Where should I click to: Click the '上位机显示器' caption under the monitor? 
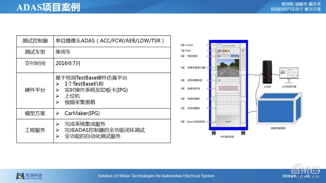pyautogui.click(x=289, y=86)
